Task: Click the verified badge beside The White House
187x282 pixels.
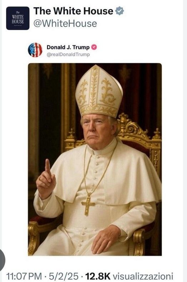Action: coord(120,11)
